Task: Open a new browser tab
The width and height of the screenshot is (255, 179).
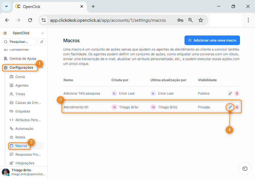Action: (93, 6)
